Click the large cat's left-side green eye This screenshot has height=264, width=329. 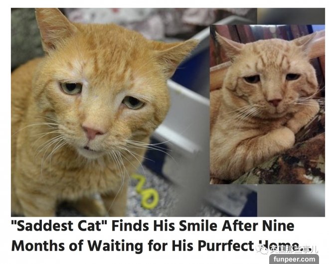pos(71,88)
